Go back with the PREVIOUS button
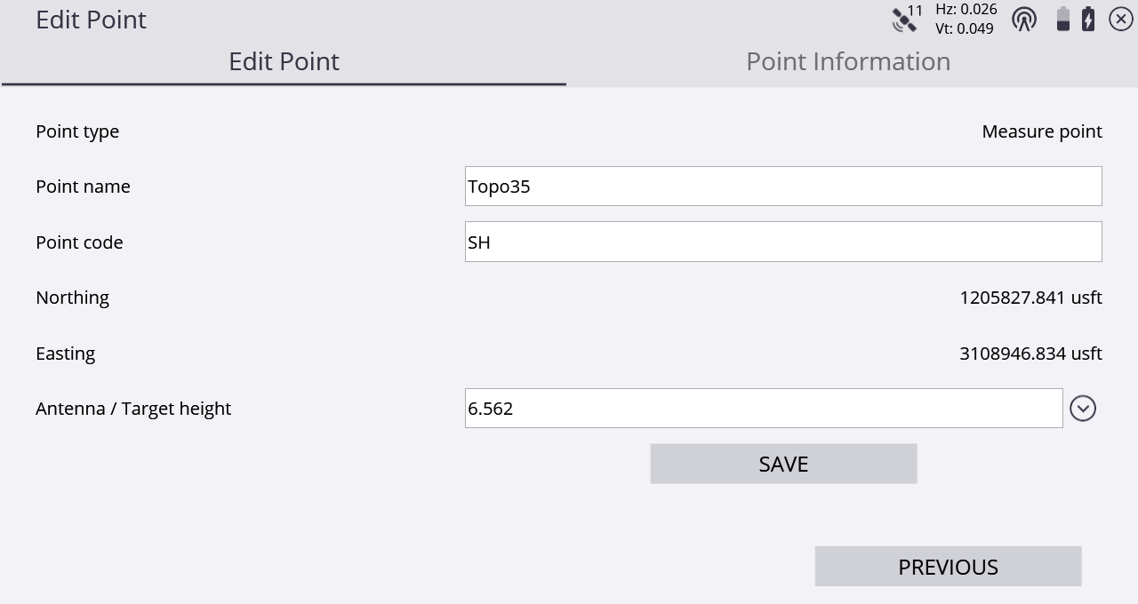Viewport: 1138px width, 604px height. [948, 567]
